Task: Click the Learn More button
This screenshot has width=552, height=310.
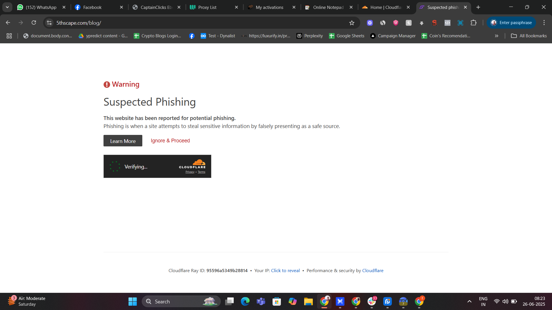Action: (123, 141)
